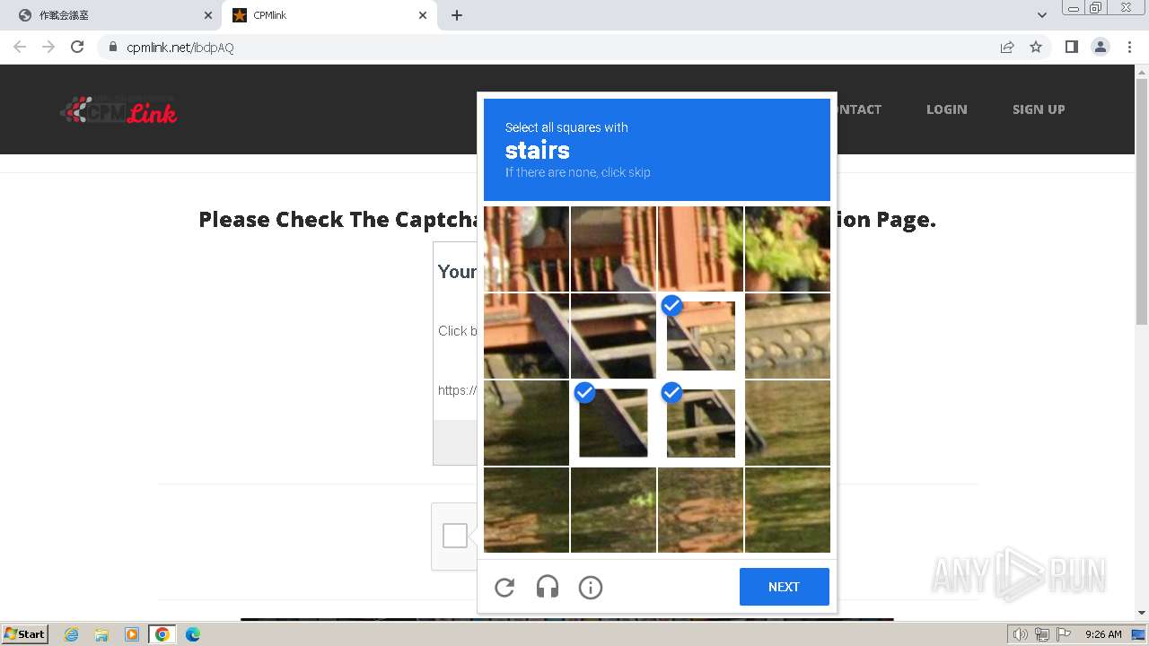Open File Explorer from taskbar
Screen dimensions: 1149x646
[x=101, y=634]
